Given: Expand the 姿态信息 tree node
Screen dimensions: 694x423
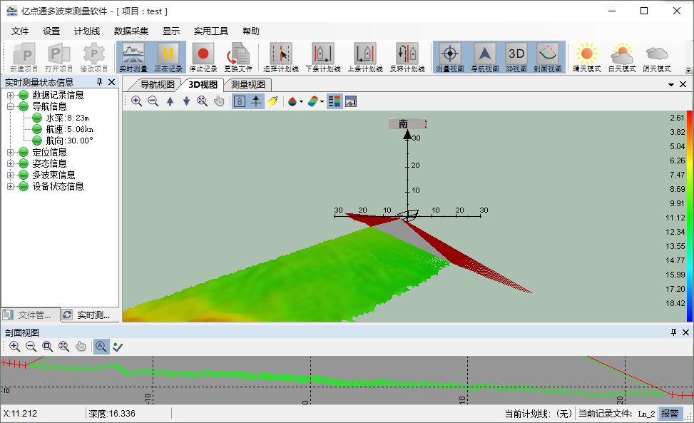Looking at the screenshot, I should (x=10, y=164).
